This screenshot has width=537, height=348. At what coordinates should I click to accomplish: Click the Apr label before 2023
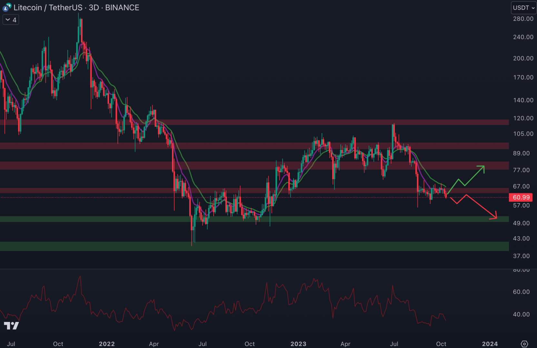pos(154,344)
